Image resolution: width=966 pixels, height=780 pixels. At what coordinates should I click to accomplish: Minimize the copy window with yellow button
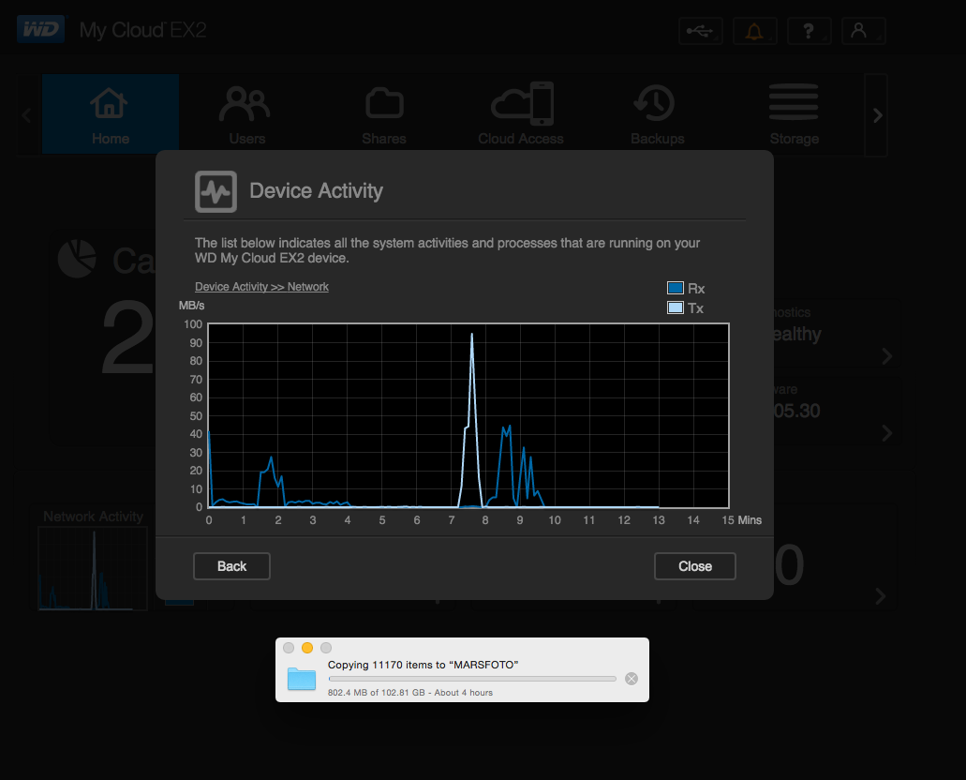tap(307, 648)
